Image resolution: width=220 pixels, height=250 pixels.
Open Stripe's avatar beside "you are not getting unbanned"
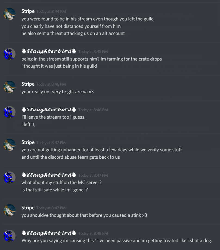(10, 145)
